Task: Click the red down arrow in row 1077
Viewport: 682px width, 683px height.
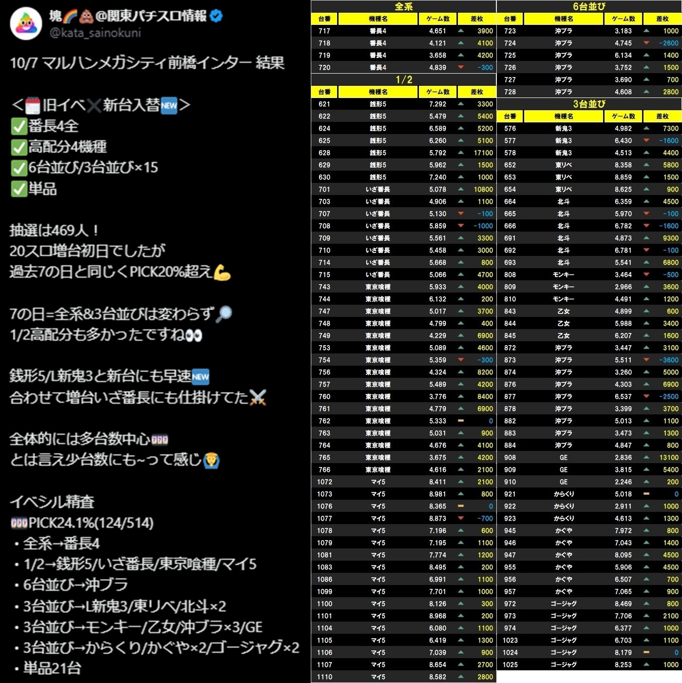Action: pos(460,518)
